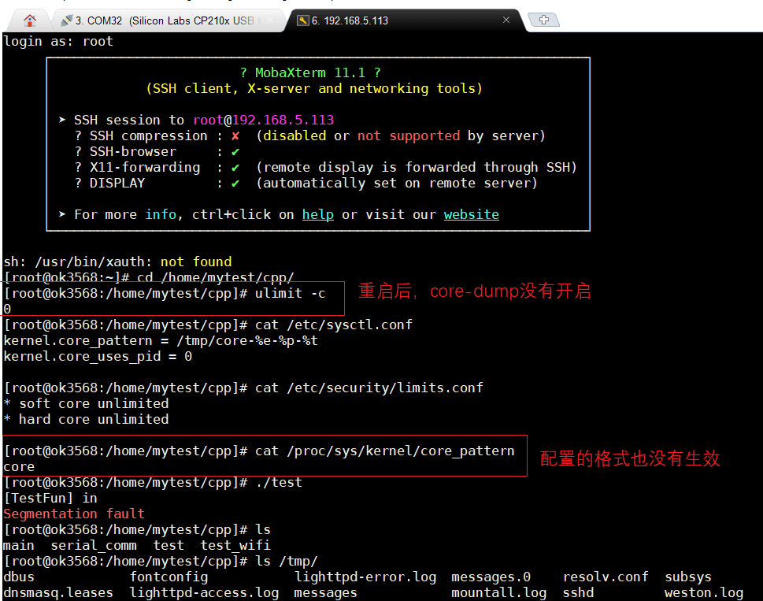763x601 pixels.
Task: Click 'test_wifi' in the ls output
Action: click(x=235, y=546)
